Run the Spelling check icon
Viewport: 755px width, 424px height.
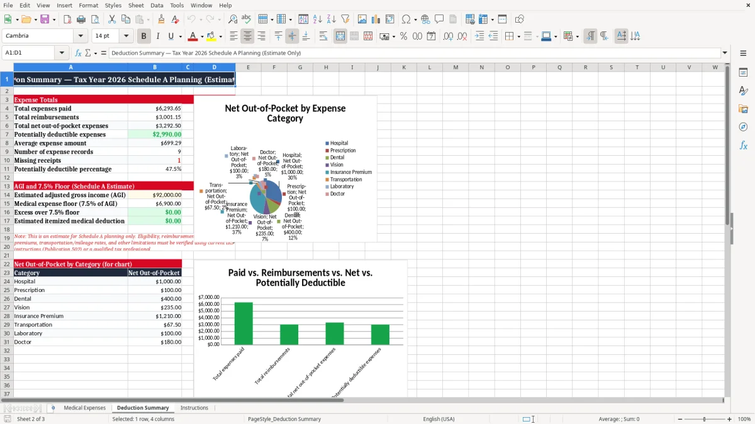(x=246, y=19)
